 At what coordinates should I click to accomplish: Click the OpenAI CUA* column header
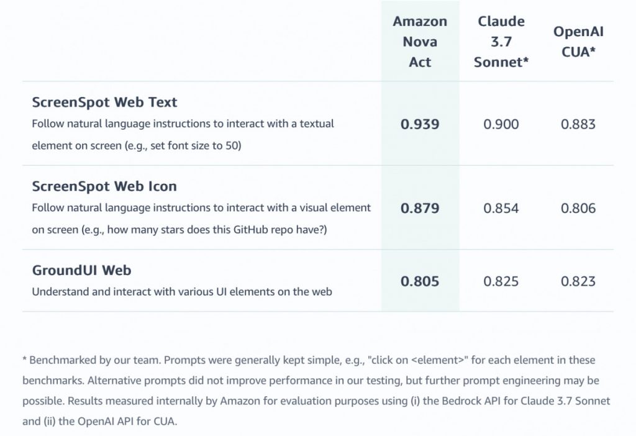pyautogui.click(x=578, y=42)
